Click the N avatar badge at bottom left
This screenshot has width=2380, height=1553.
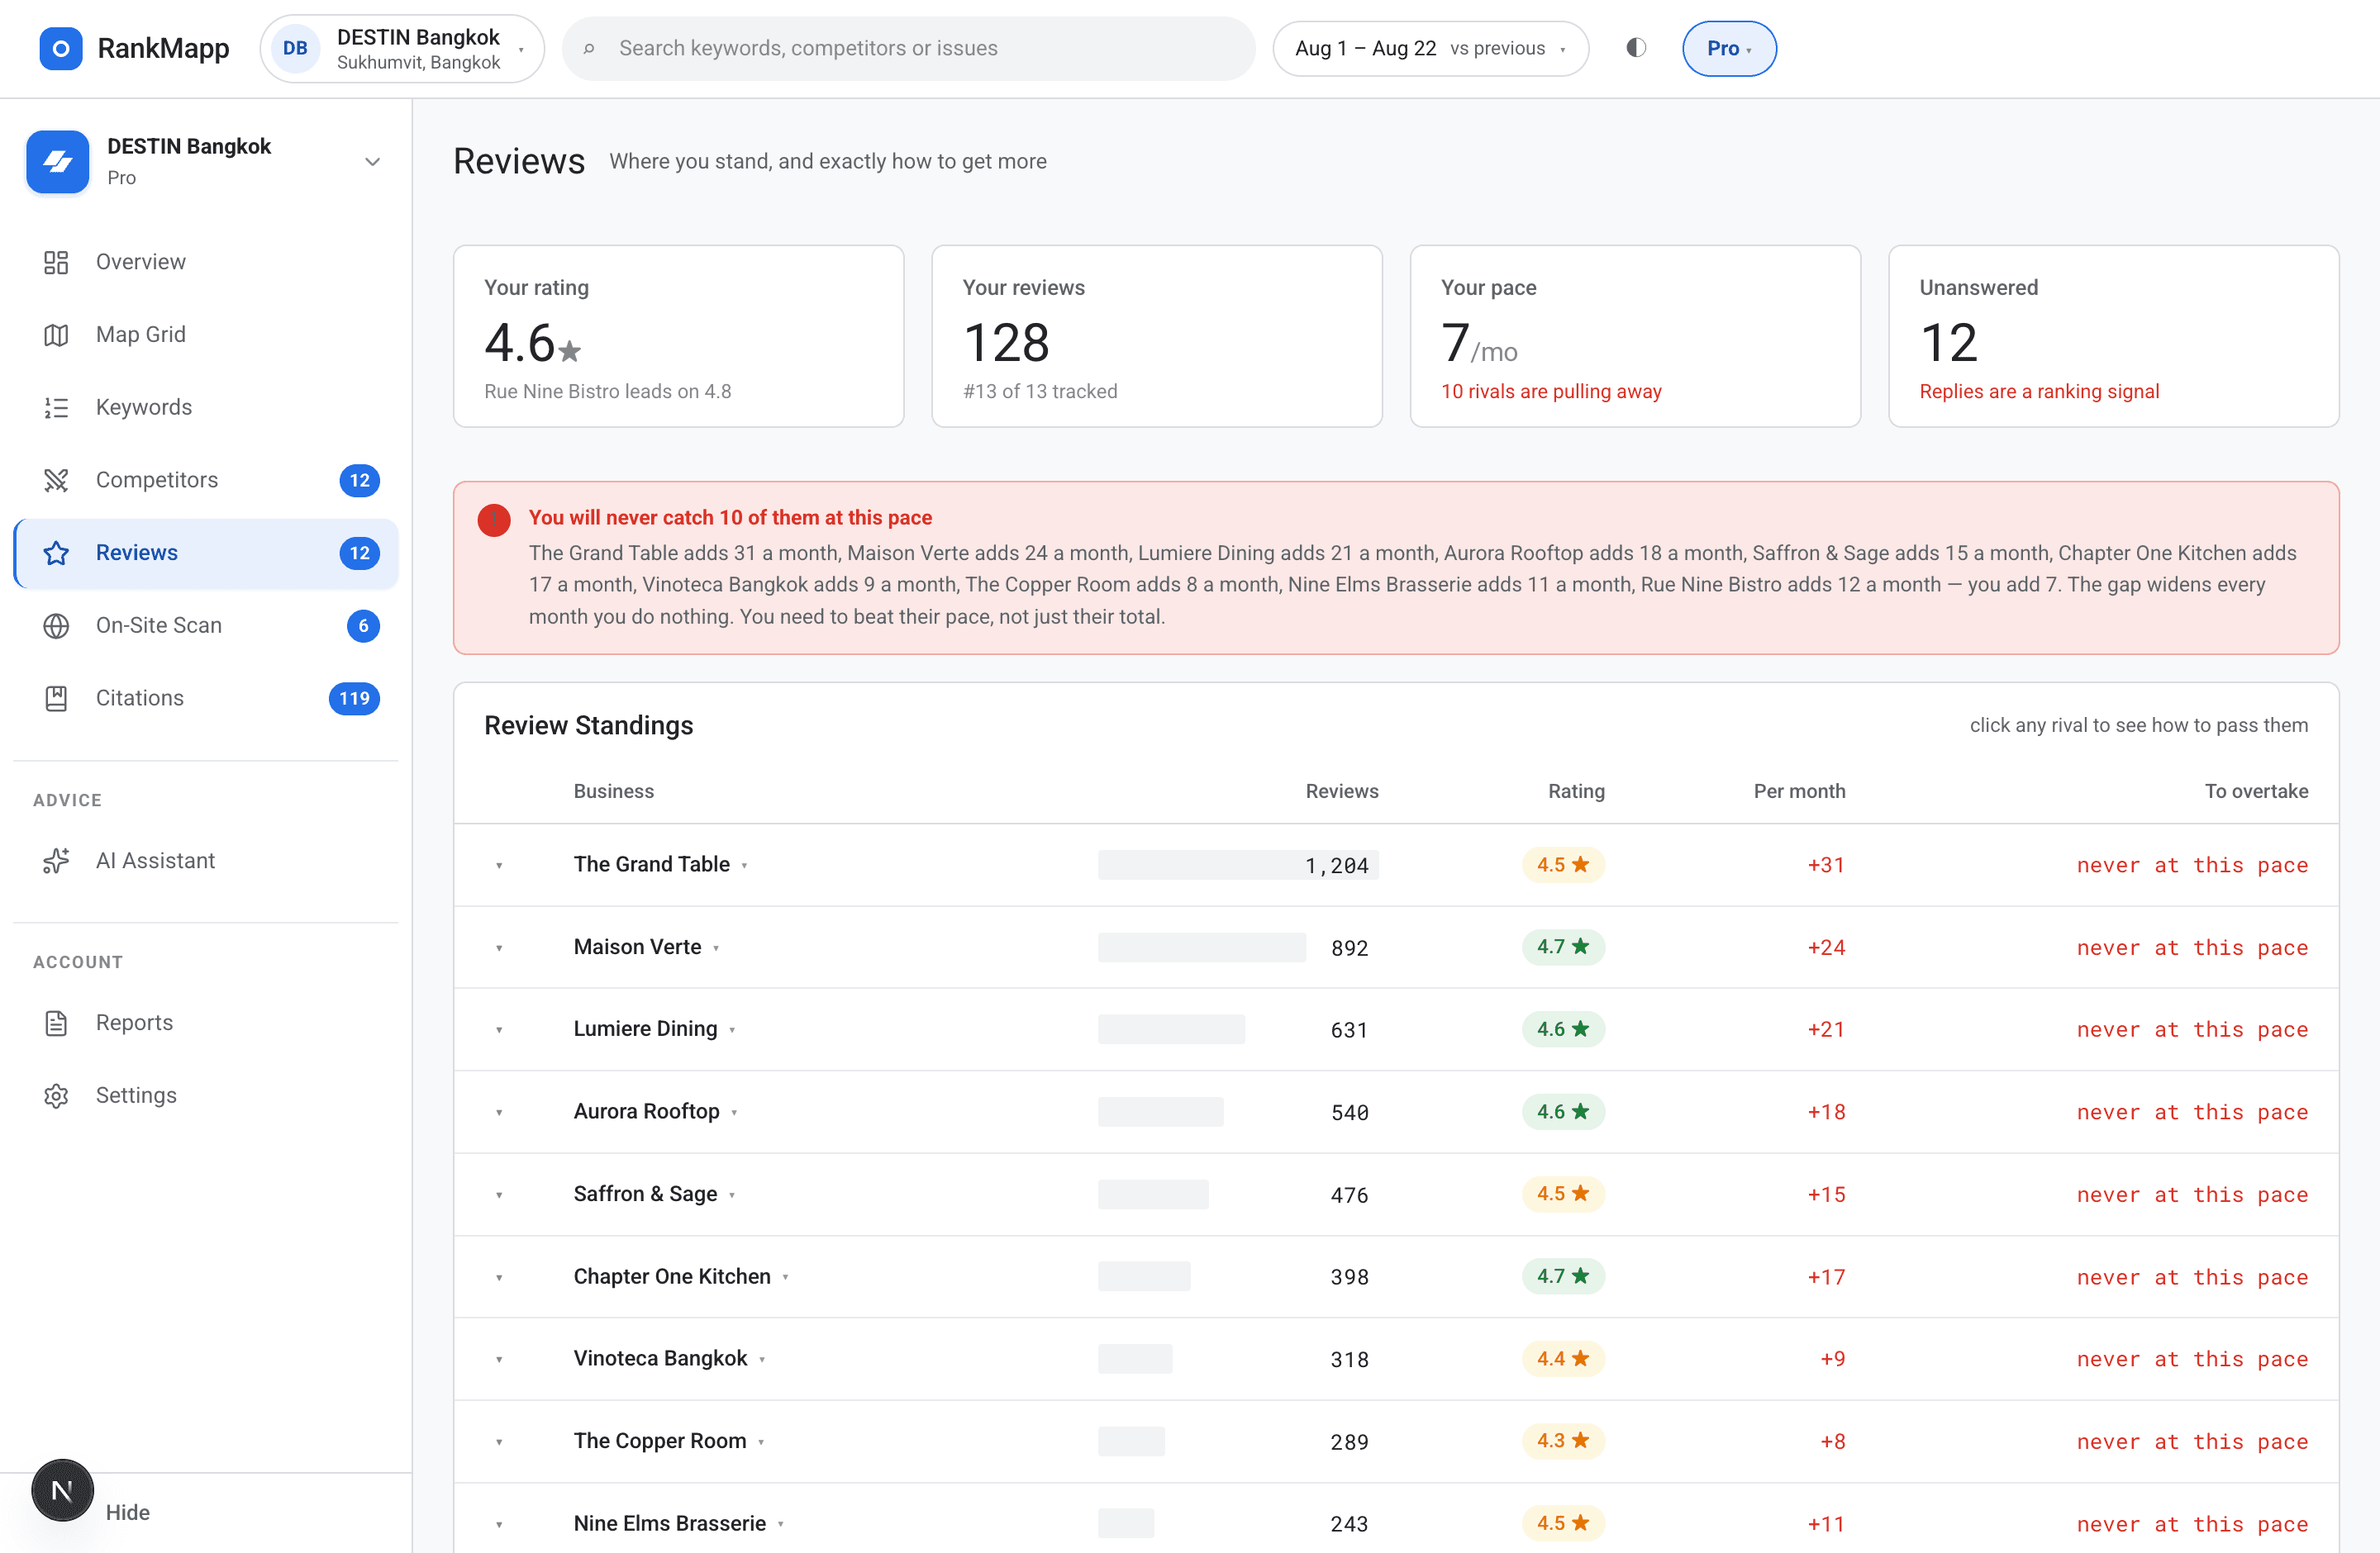(62, 1490)
